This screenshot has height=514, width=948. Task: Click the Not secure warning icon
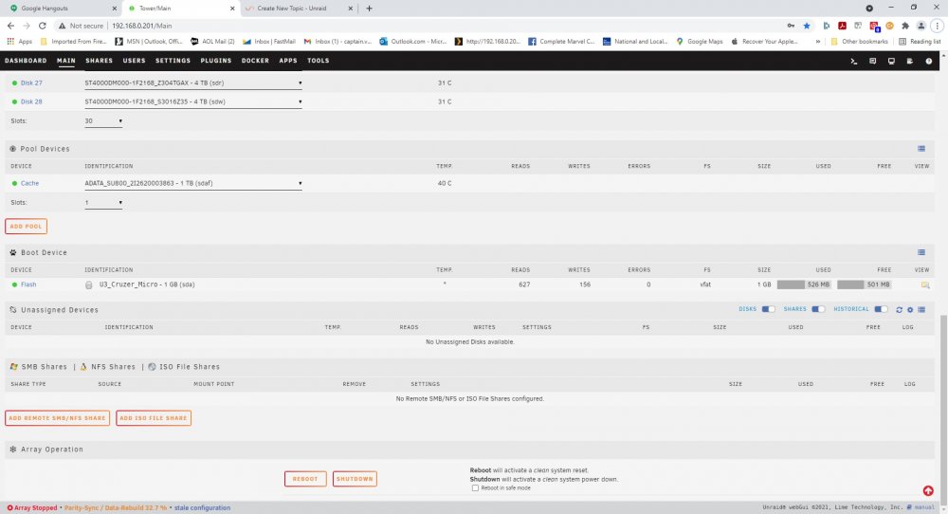62,26
